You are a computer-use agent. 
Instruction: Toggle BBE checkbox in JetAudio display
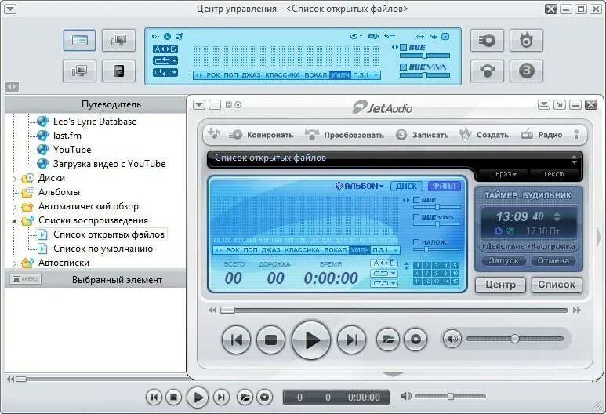coord(416,200)
